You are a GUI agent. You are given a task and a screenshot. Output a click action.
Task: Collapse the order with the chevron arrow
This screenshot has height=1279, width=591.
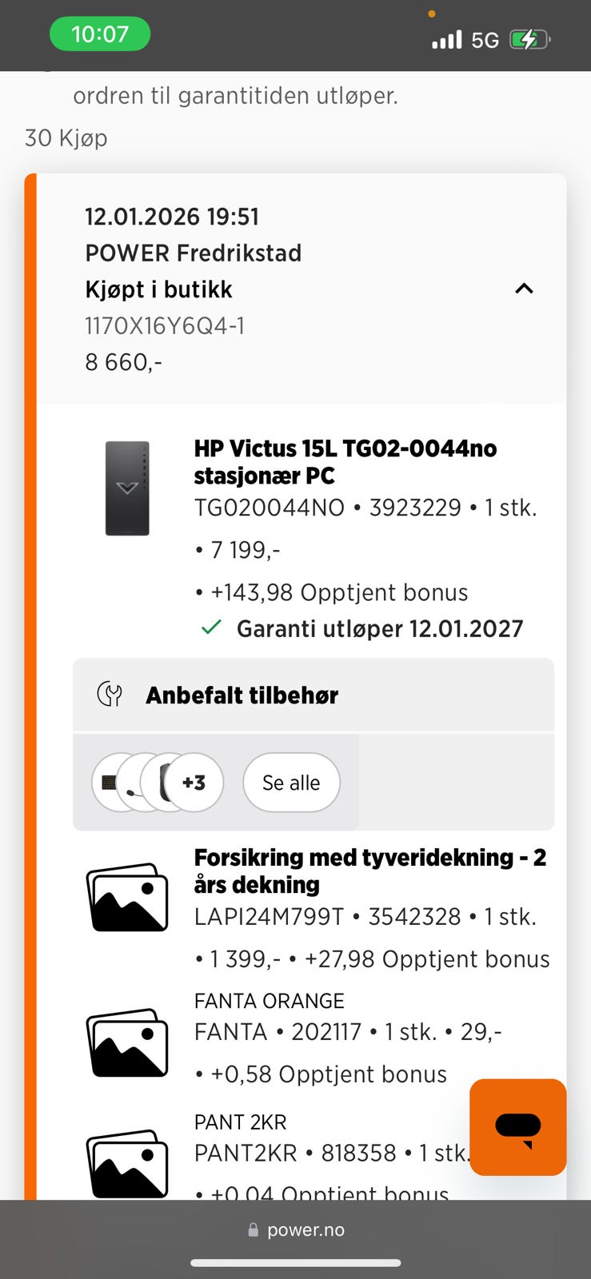point(524,289)
